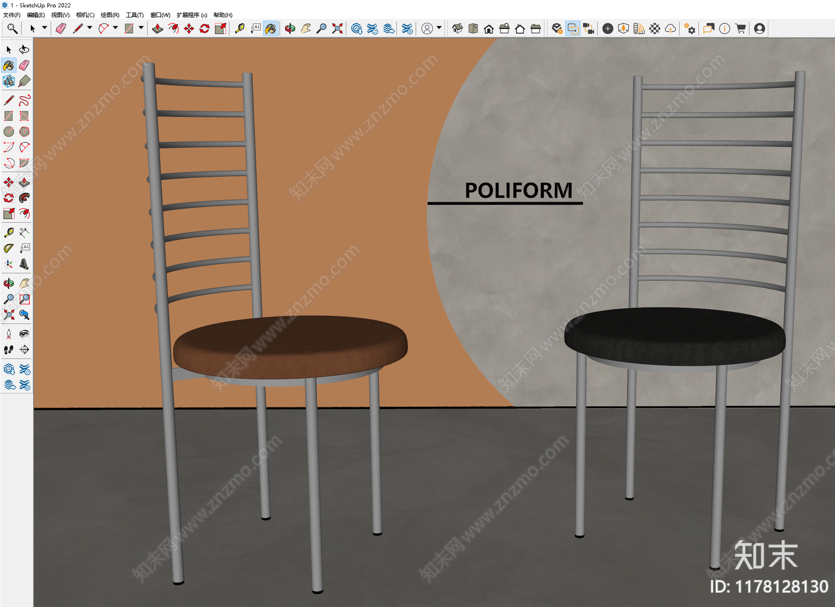Screen dimensions: 835x607
Task: Select the Move tool in top toolbar
Action: 189,29
